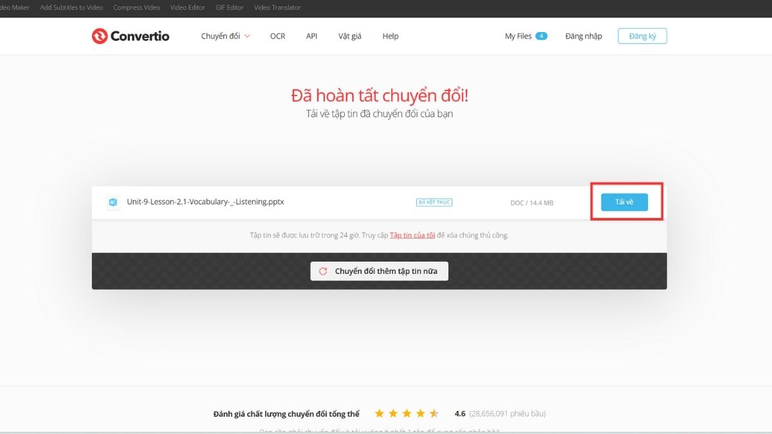Rate conversion quality with the fourth star
The height and width of the screenshot is (434, 772).
pyautogui.click(x=421, y=413)
